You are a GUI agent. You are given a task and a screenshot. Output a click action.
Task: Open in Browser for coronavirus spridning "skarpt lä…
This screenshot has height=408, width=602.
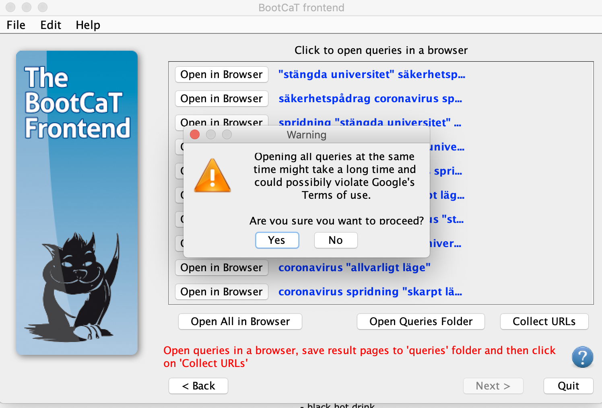click(x=222, y=292)
